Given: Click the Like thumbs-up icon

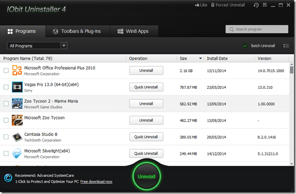Looking at the screenshot, I should [x=197, y=5].
